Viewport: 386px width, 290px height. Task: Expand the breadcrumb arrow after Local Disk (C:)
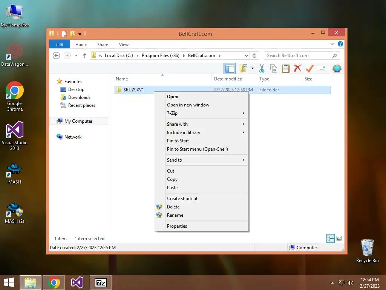(137, 56)
